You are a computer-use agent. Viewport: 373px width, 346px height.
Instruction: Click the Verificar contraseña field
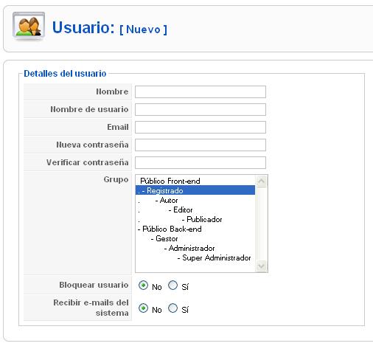(201, 162)
